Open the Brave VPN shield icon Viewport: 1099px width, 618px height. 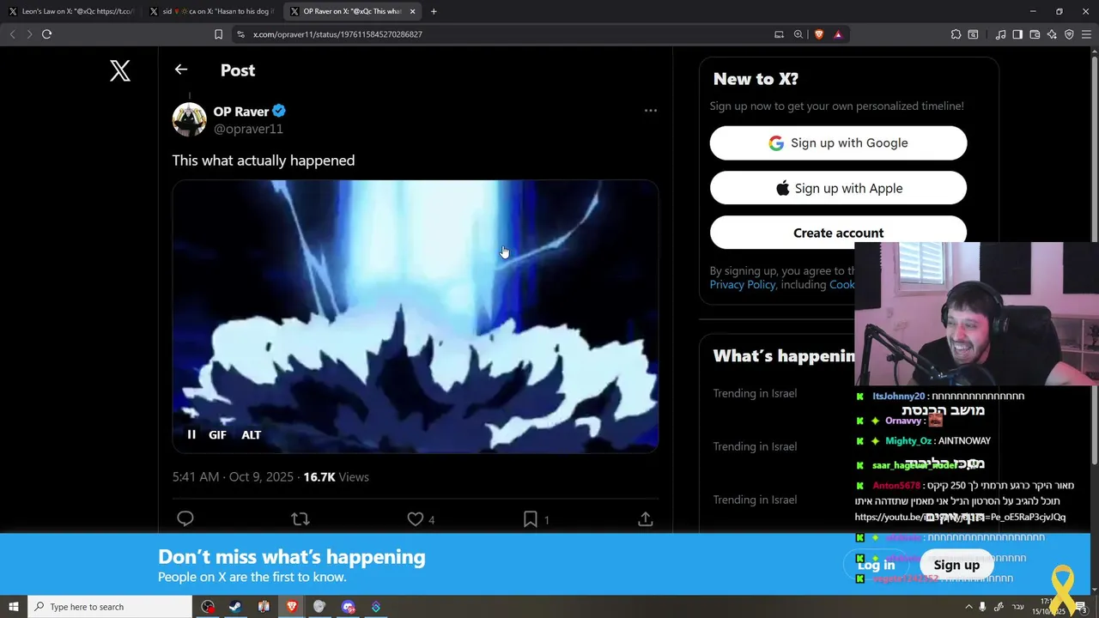[x=1069, y=34]
